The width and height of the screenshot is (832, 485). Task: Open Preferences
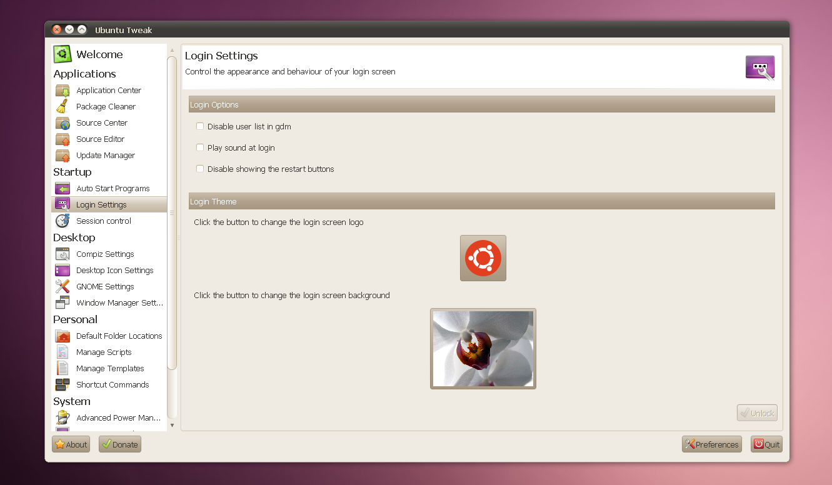point(712,444)
